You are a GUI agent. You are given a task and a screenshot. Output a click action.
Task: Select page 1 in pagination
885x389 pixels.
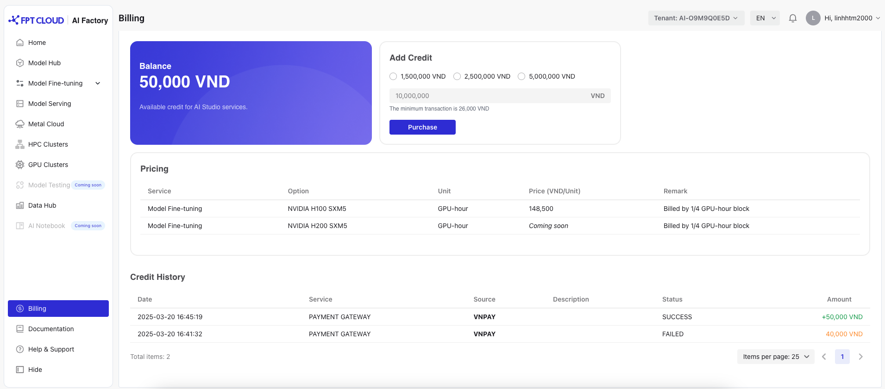click(x=842, y=357)
